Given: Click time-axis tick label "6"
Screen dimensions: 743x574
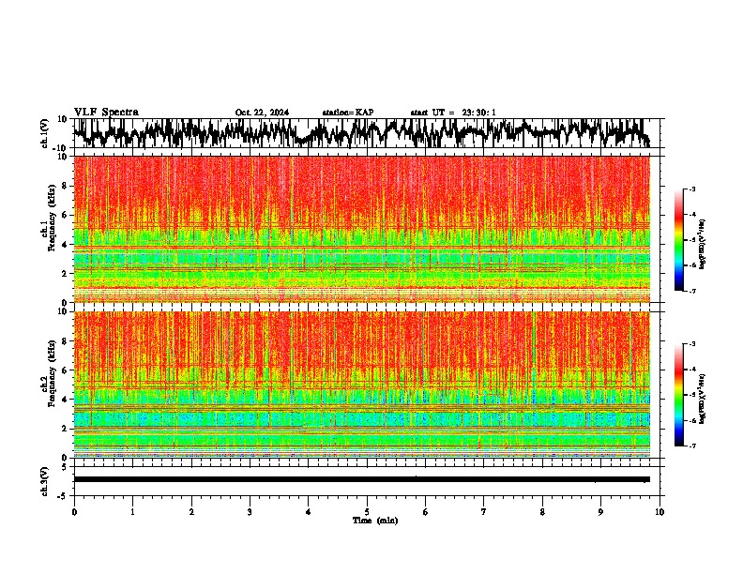Looking at the screenshot, I should point(425,512).
